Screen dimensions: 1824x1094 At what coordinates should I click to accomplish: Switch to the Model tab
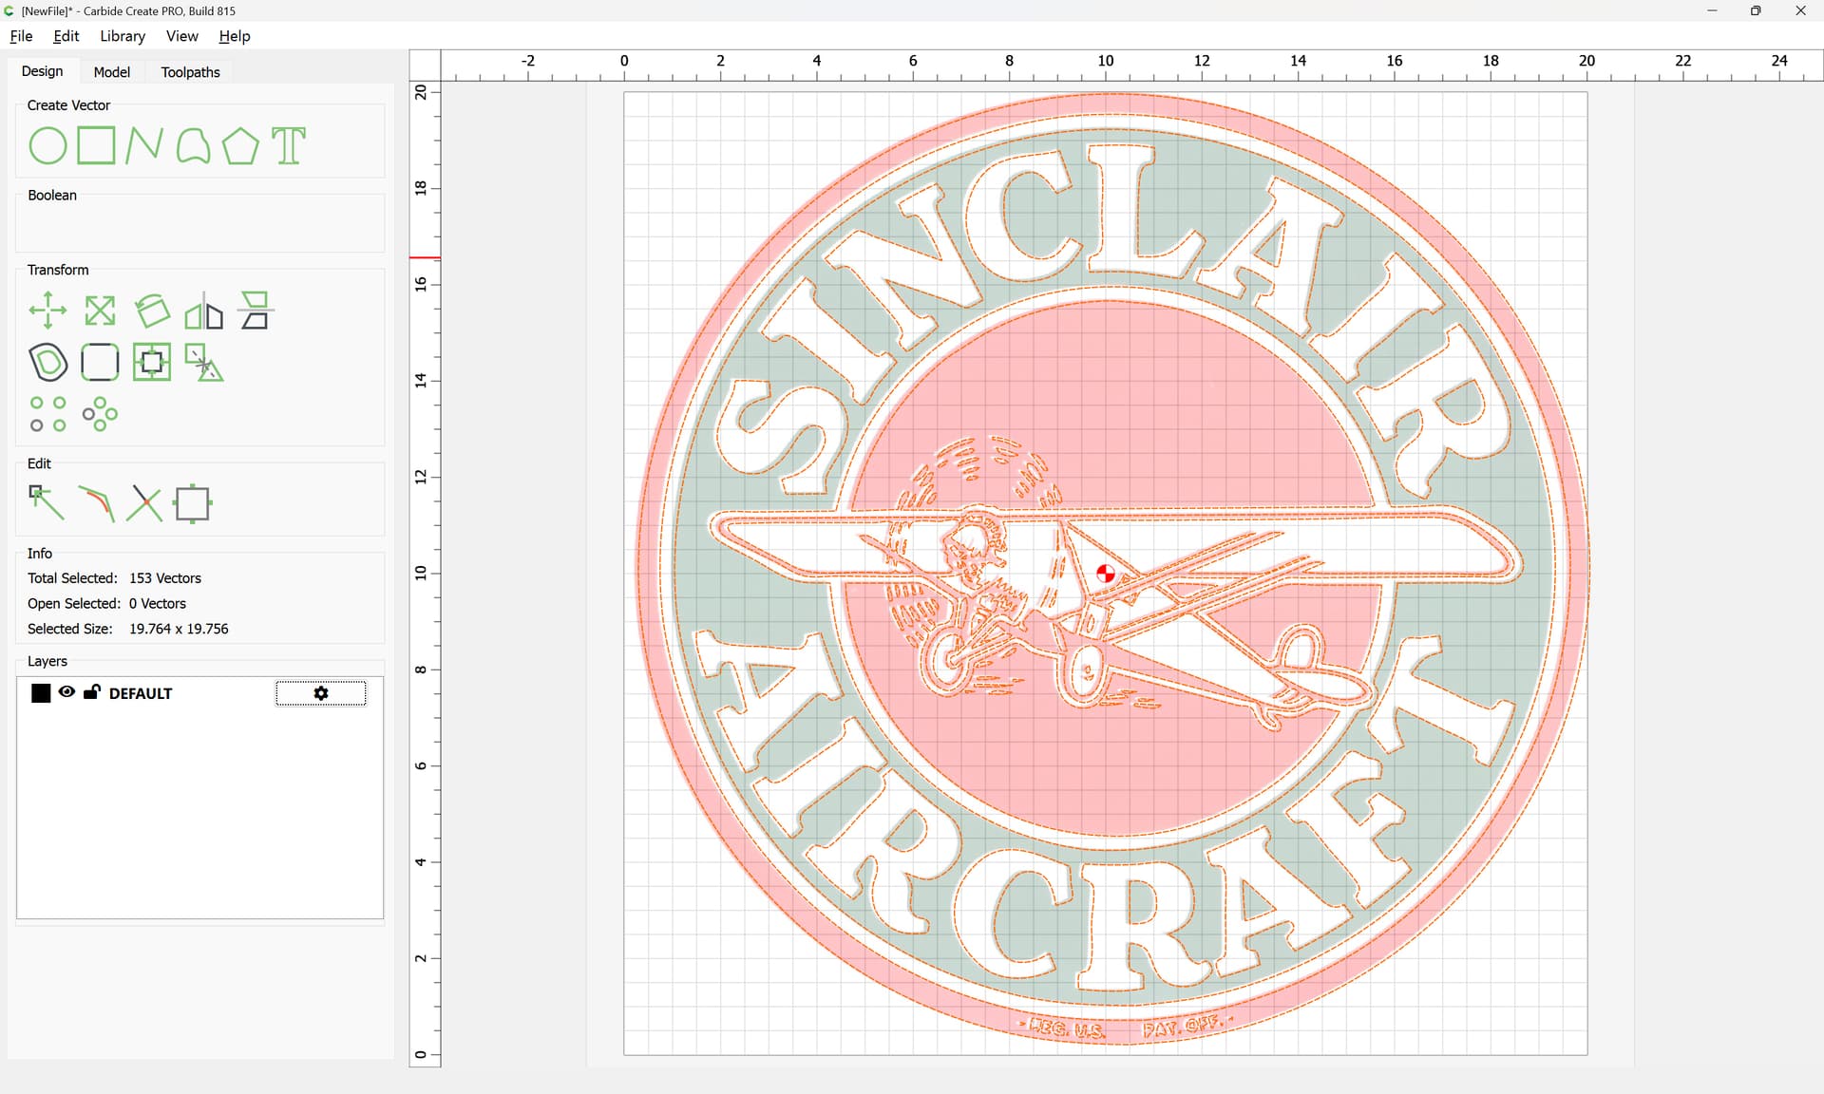pos(111,72)
